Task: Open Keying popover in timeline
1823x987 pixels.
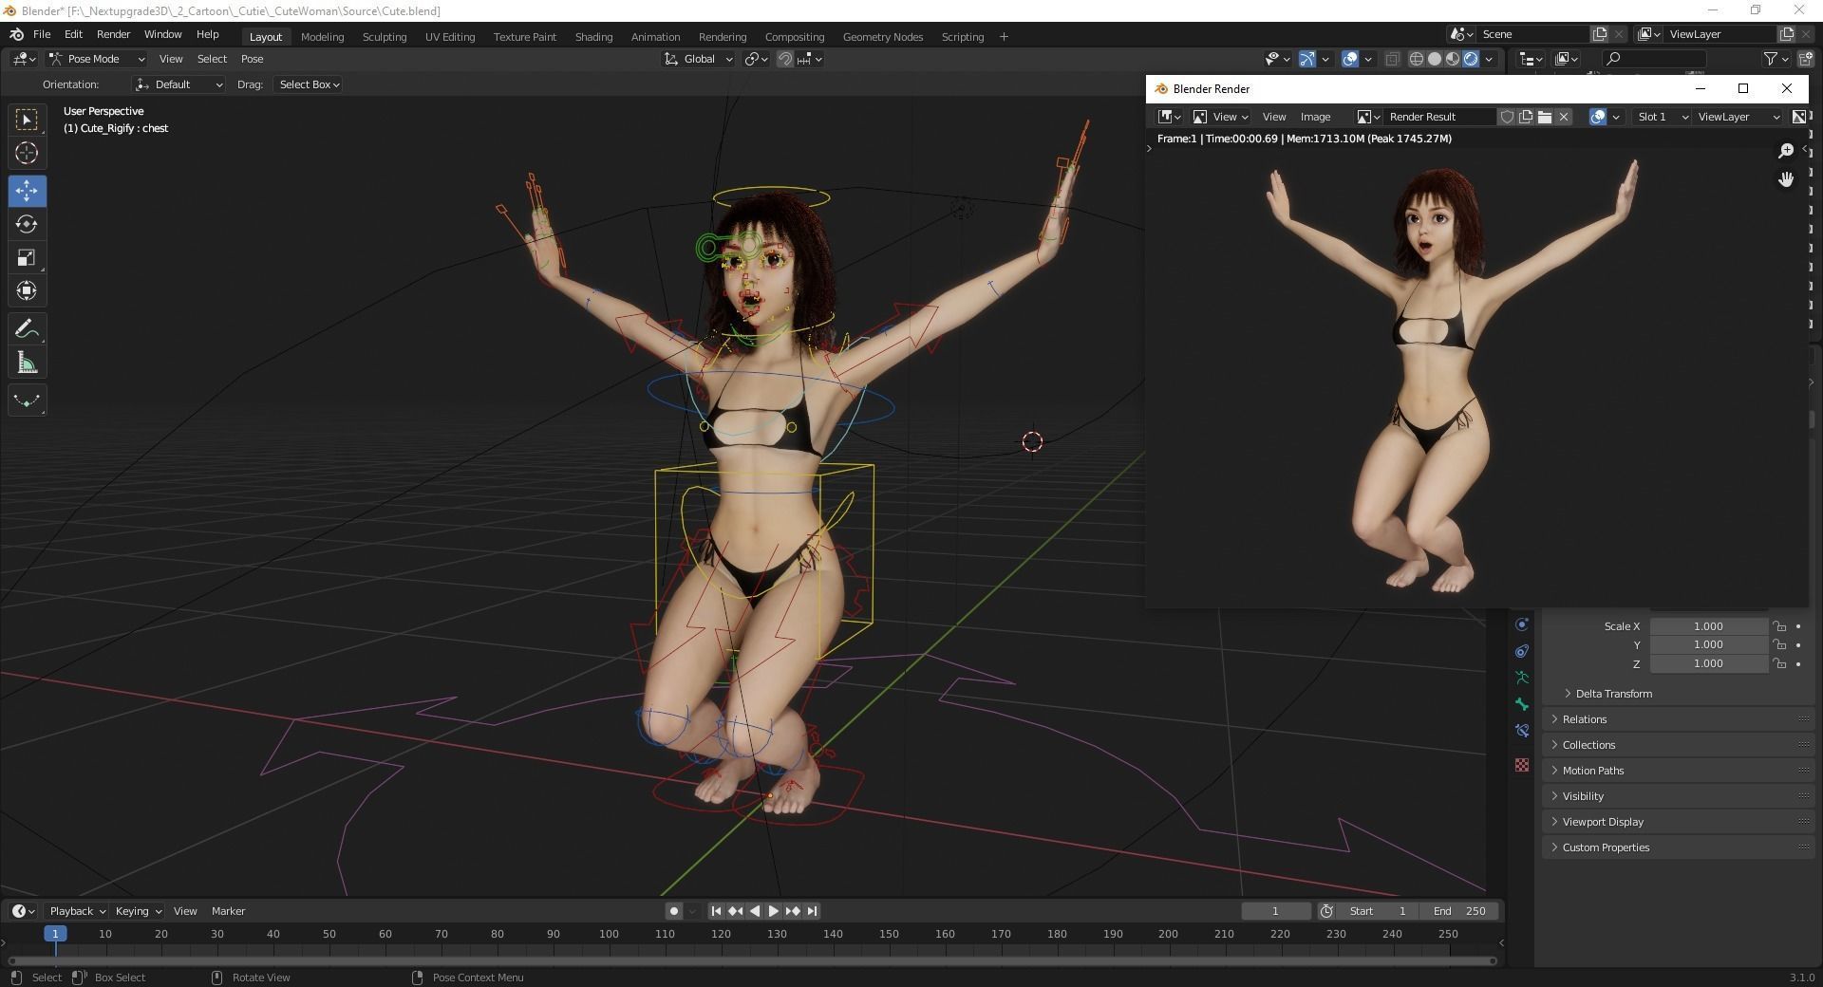Action: 138,911
